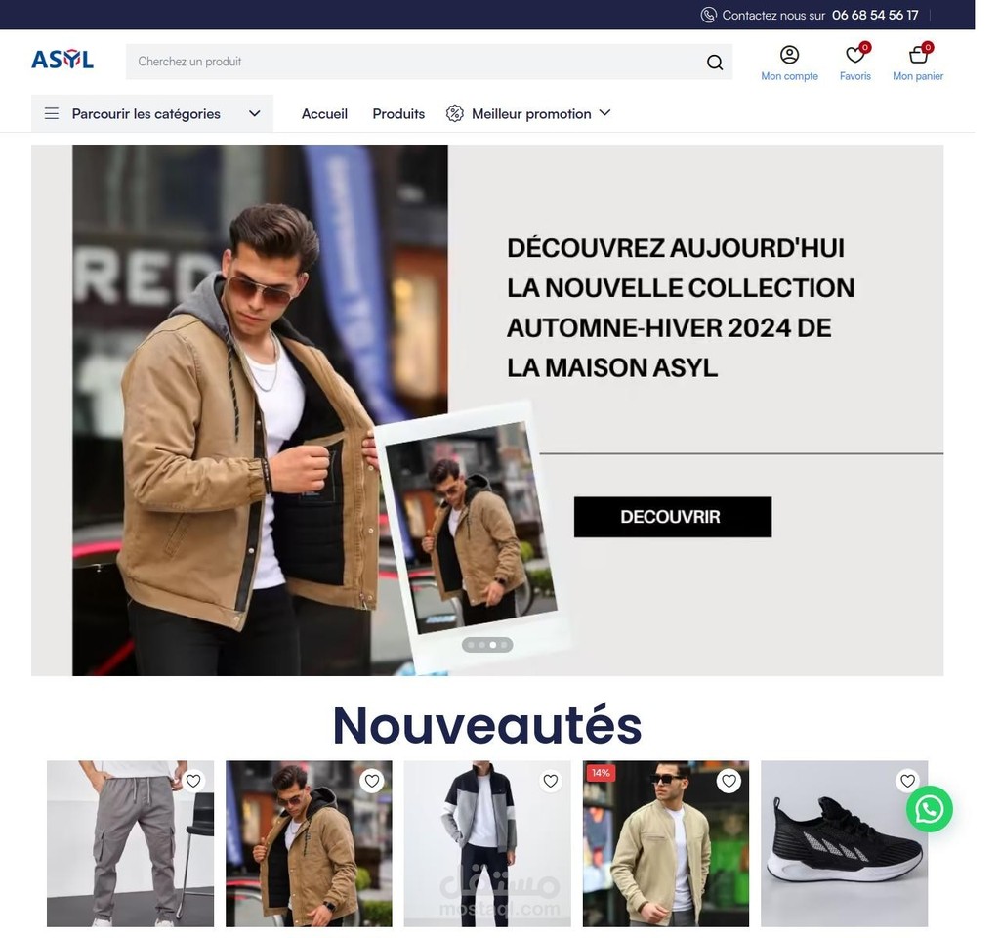Open Mon compte user icon
1000x938 pixels.
(789, 55)
